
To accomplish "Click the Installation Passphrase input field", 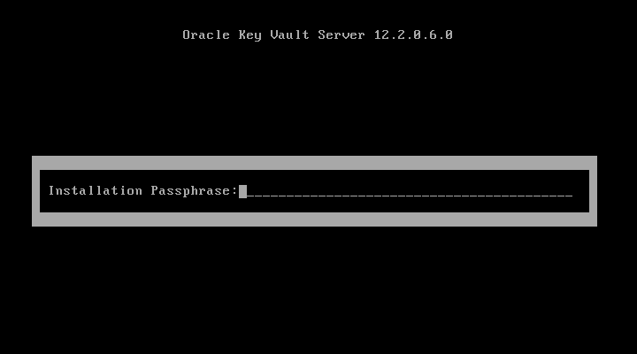I will pyautogui.click(x=406, y=191).
